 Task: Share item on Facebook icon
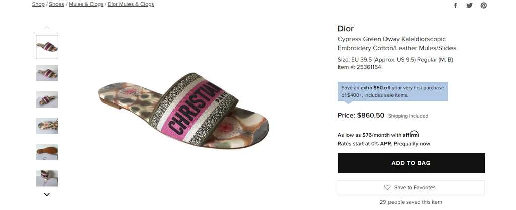(x=455, y=5)
